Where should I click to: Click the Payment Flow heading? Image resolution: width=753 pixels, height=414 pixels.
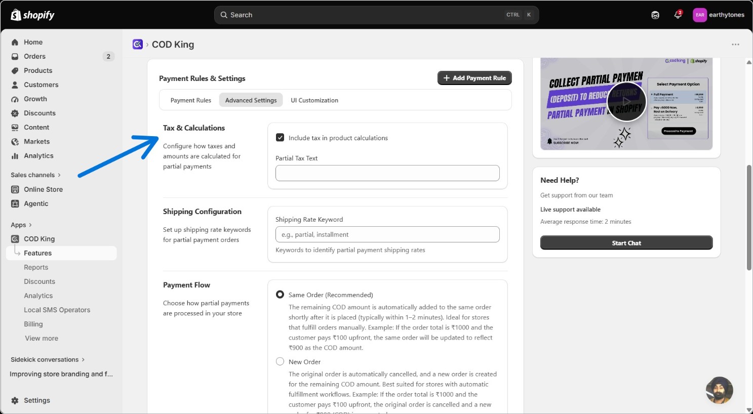pyautogui.click(x=186, y=285)
